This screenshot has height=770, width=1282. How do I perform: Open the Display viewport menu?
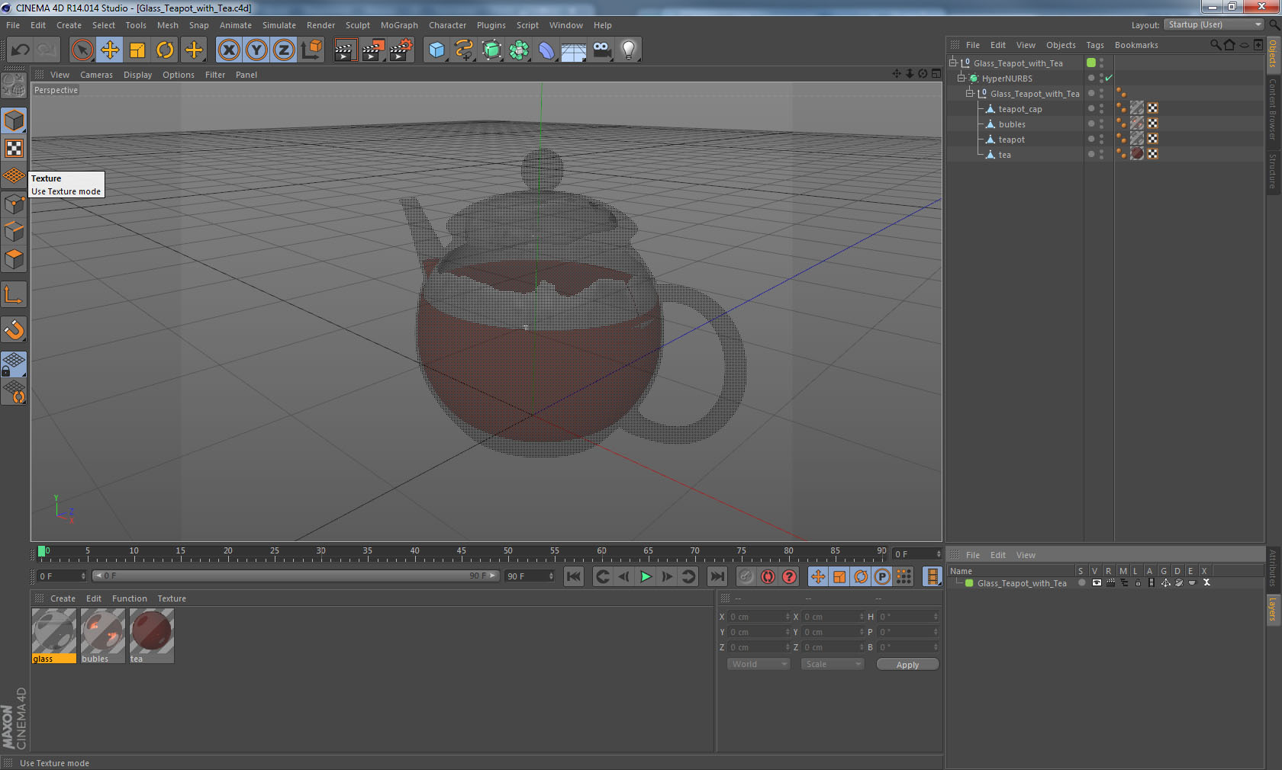pos(137,75)
